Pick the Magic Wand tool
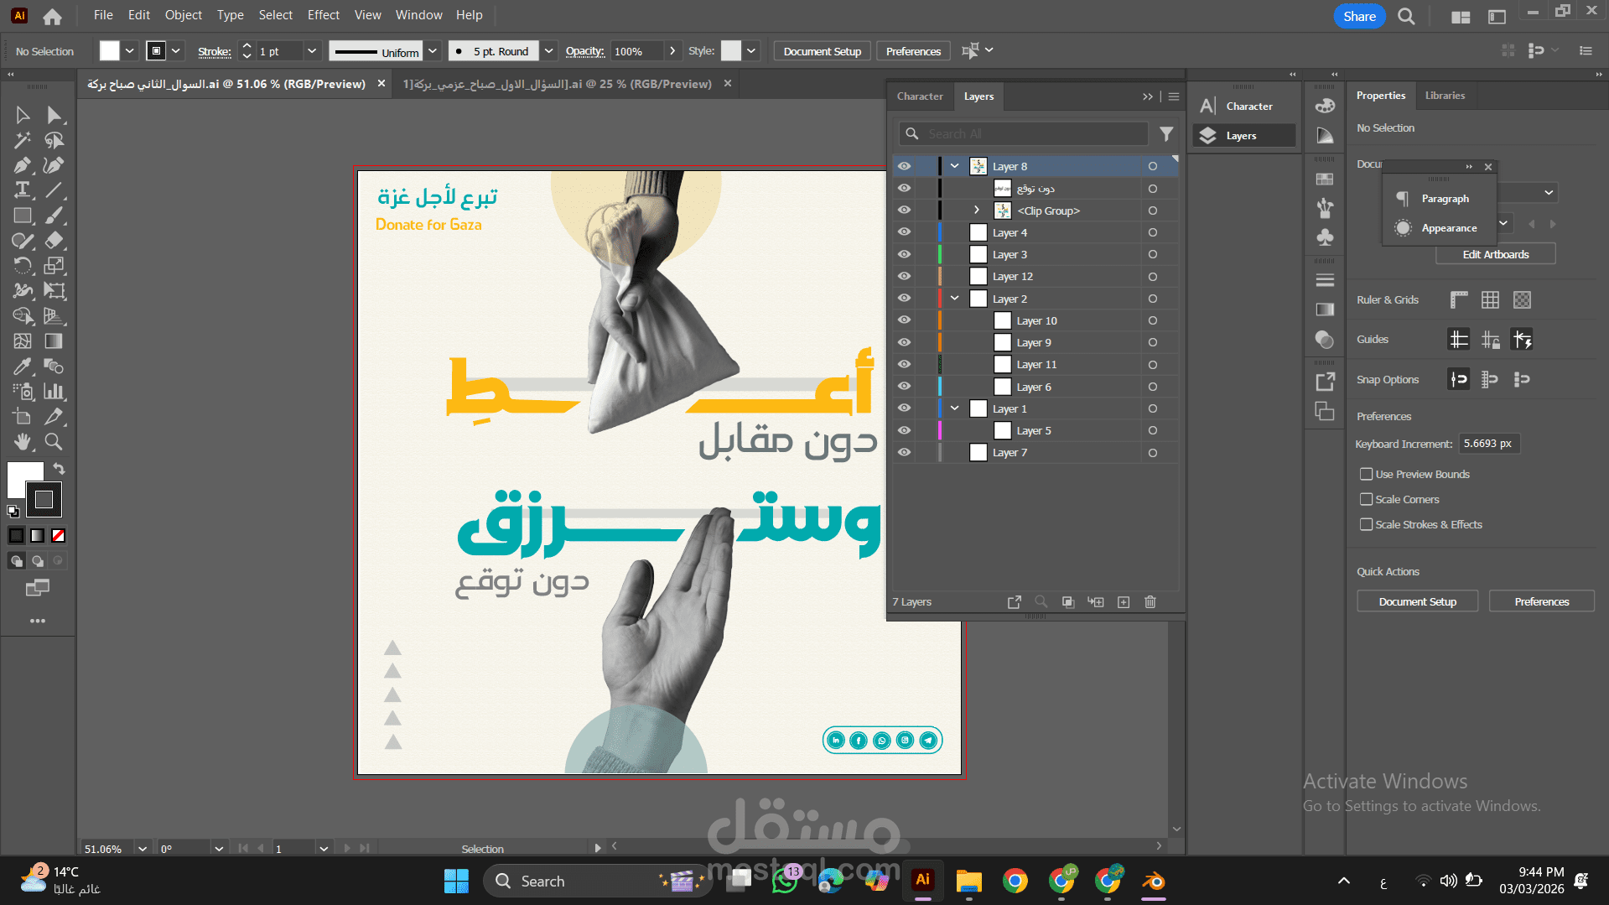The width and height of the screenshot is (1609, 905). (x=23, y=140)
